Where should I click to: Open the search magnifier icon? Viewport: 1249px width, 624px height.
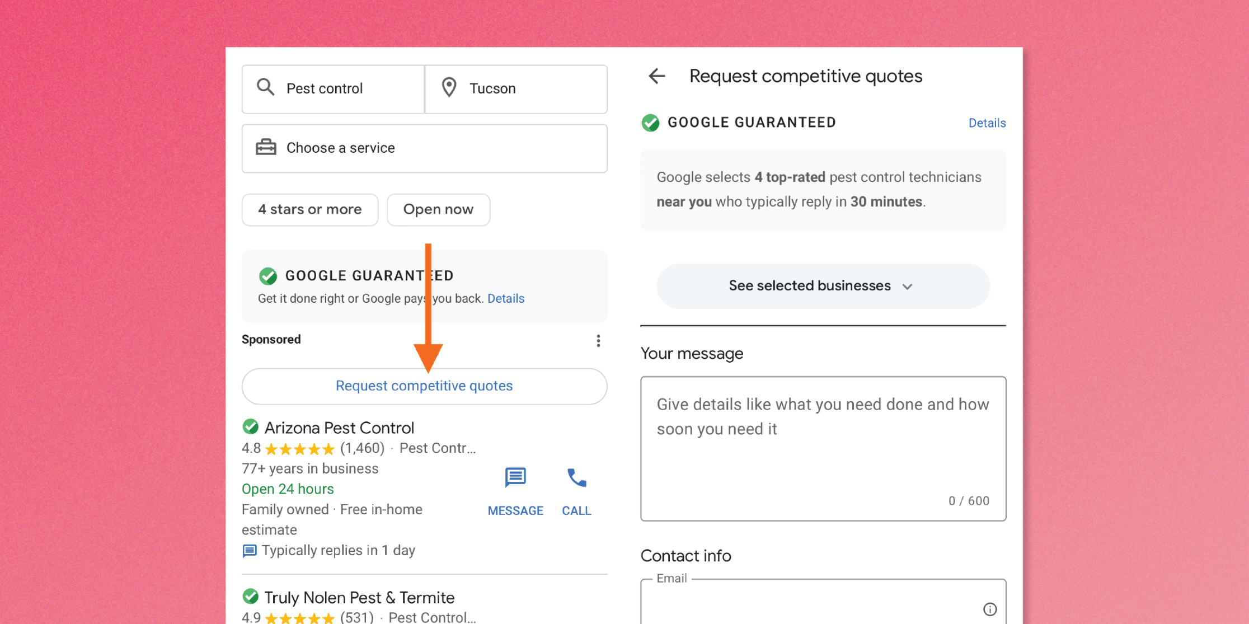[266, 87]
